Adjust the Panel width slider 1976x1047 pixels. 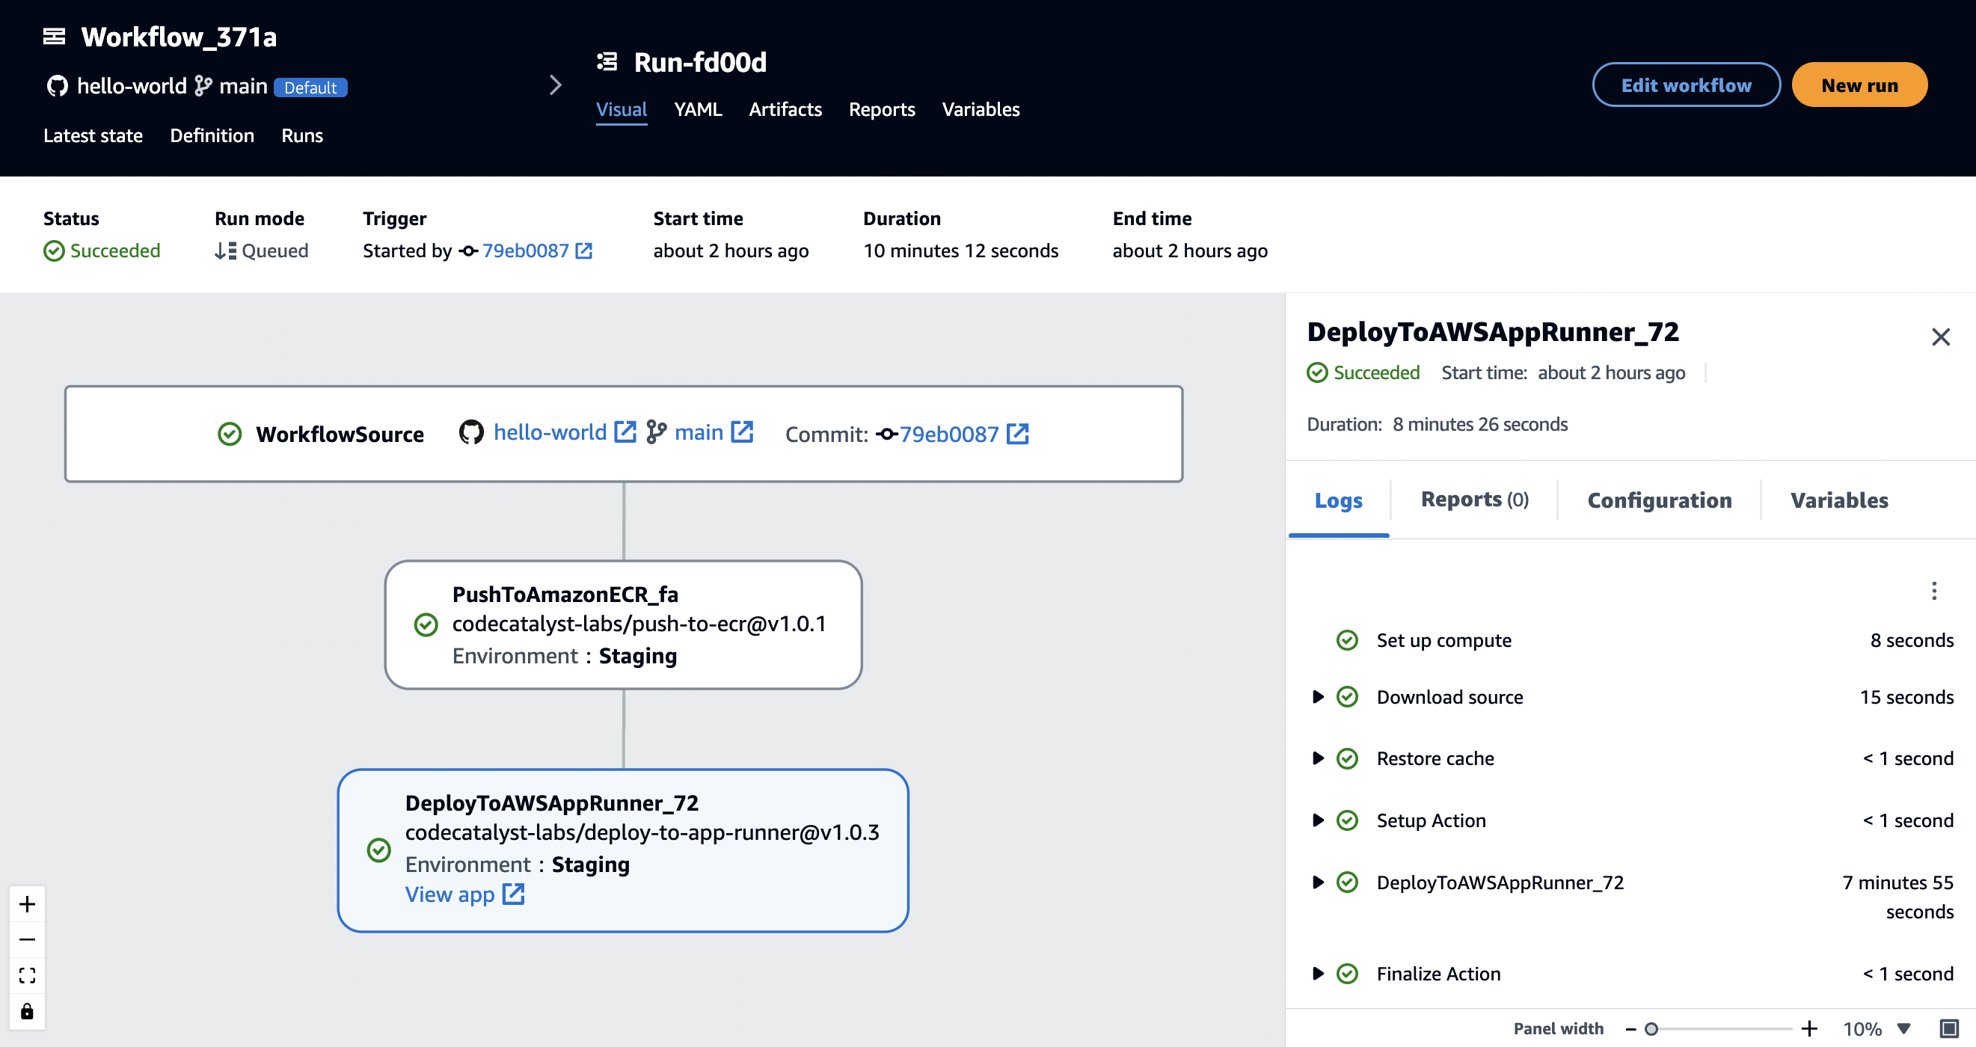tap(1653, 1028)
